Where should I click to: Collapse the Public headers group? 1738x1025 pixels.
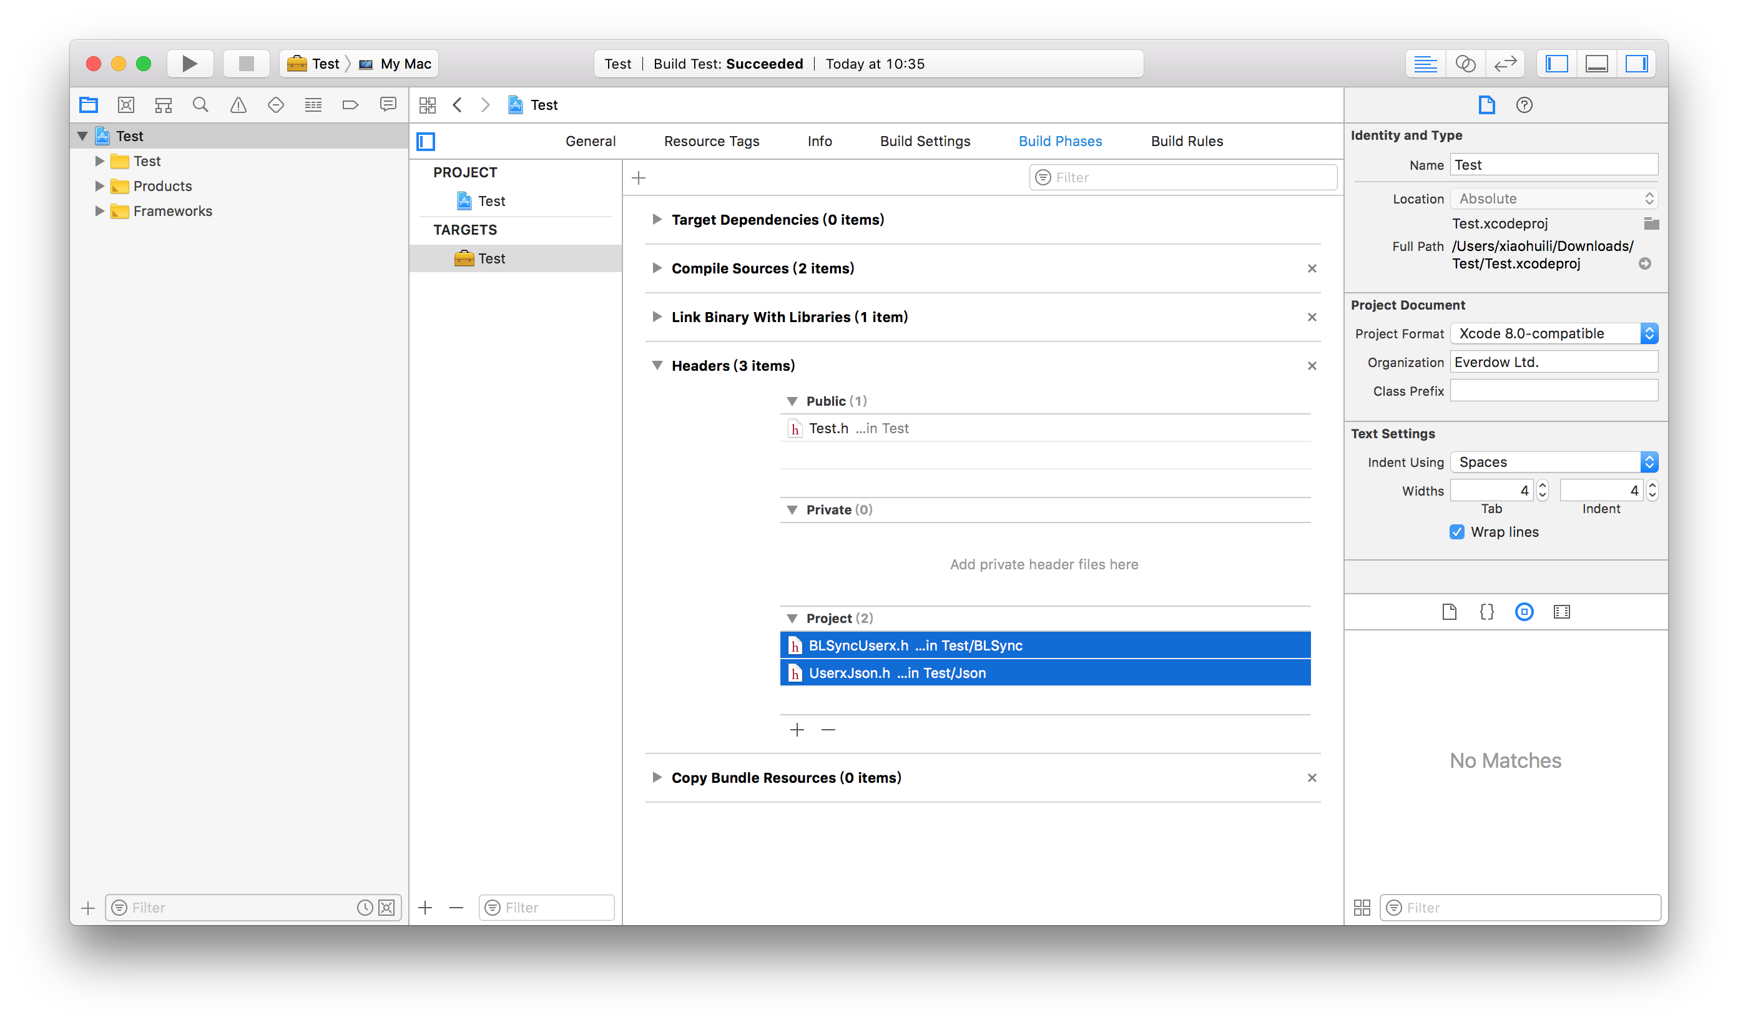pos(792,401)
